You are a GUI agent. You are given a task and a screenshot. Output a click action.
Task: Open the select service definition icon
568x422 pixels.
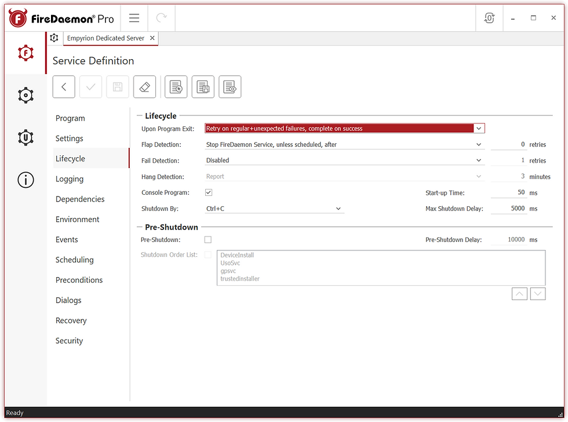(176, 86)
